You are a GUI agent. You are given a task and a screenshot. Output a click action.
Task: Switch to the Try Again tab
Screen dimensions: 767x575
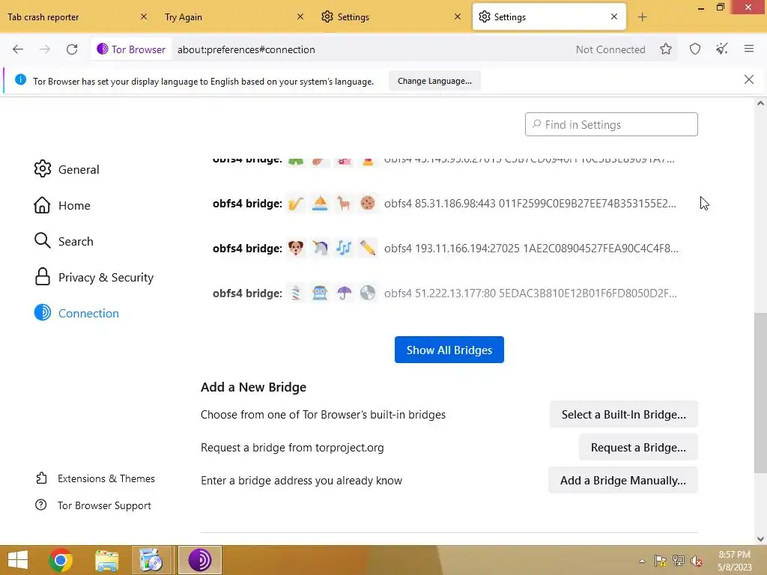point(225,16)
